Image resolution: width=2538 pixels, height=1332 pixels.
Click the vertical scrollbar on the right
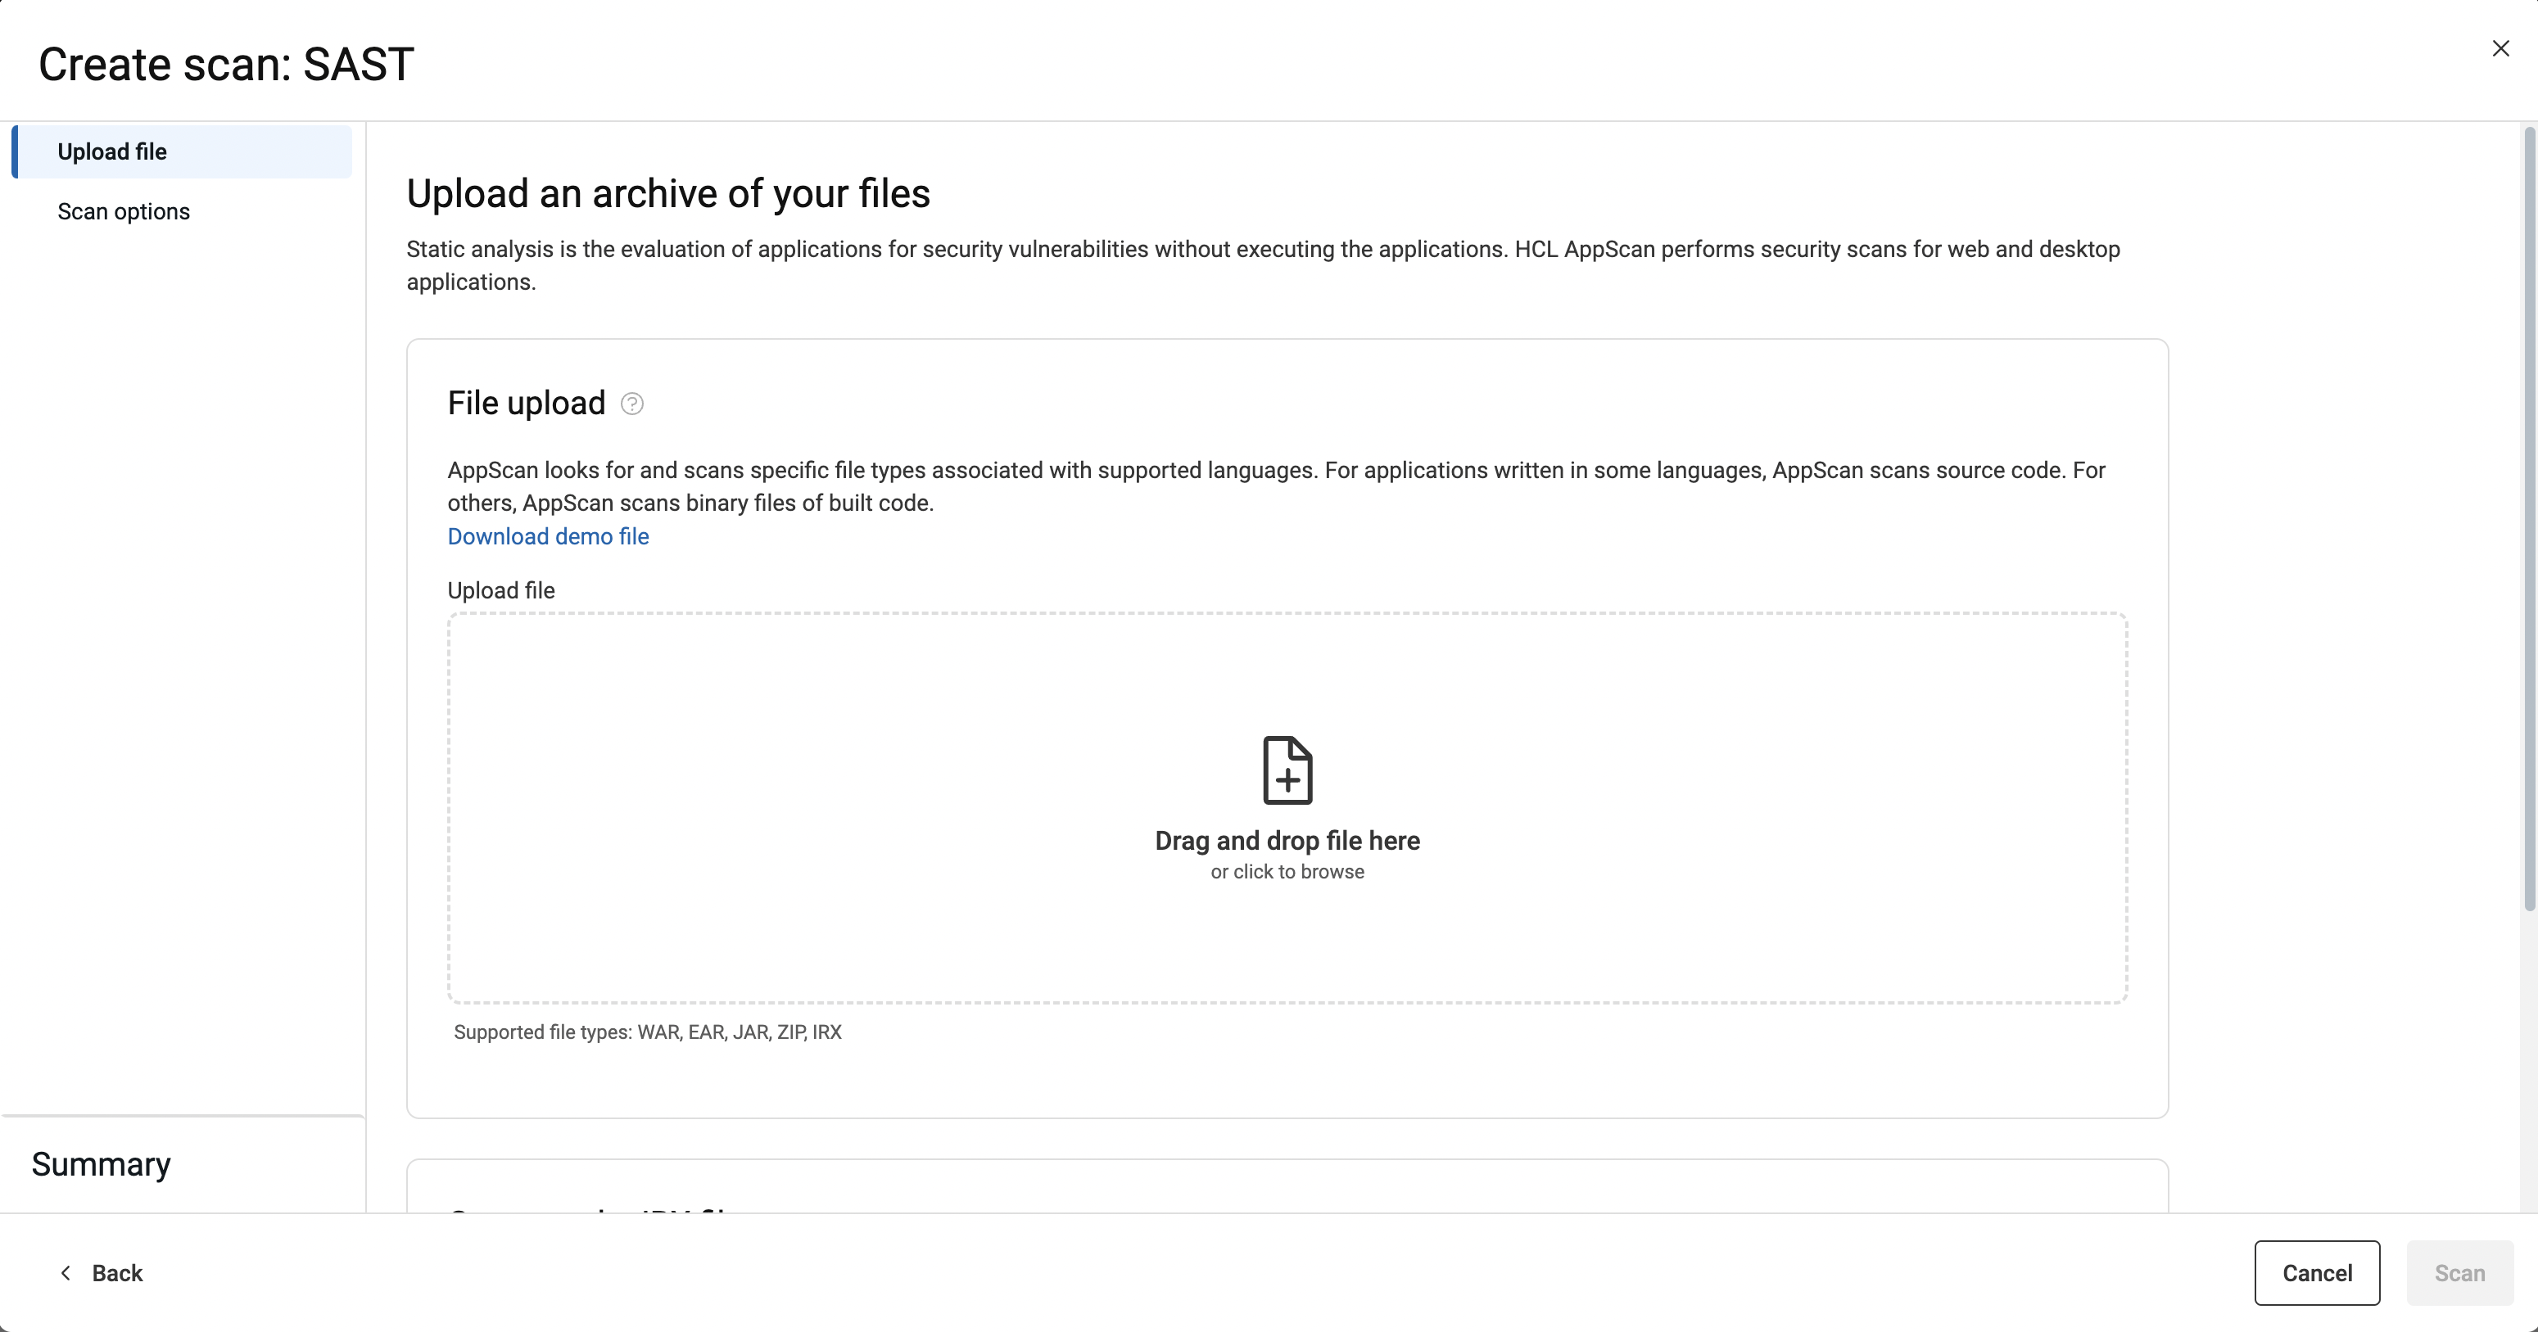tap(2528, 517)
